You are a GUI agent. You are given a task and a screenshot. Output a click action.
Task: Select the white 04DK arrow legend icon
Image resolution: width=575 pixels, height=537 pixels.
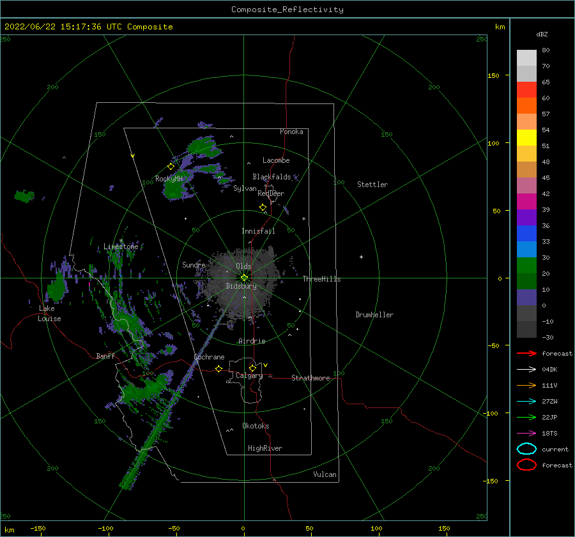click(x=526, y=370)
